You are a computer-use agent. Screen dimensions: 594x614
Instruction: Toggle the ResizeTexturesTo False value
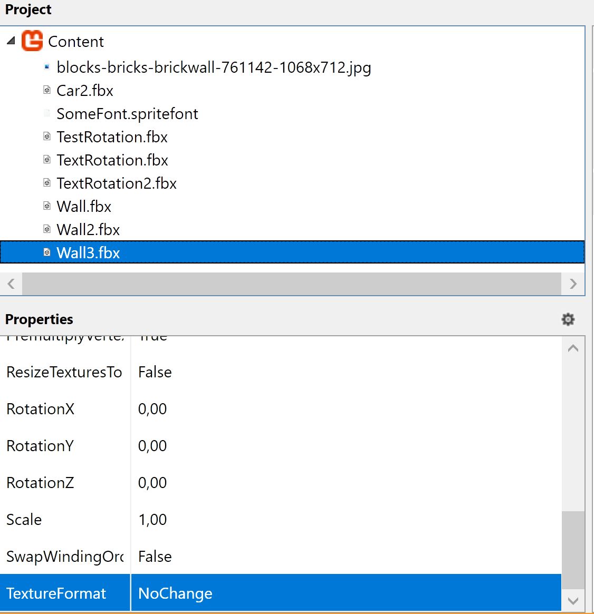(x=155, y=372)
